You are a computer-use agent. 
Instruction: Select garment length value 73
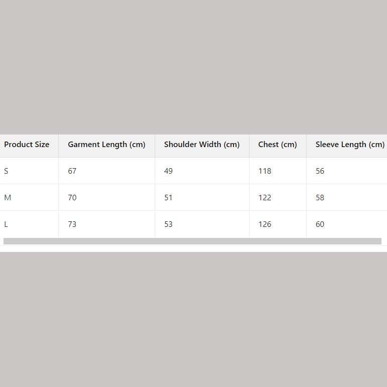click(72, 224)
